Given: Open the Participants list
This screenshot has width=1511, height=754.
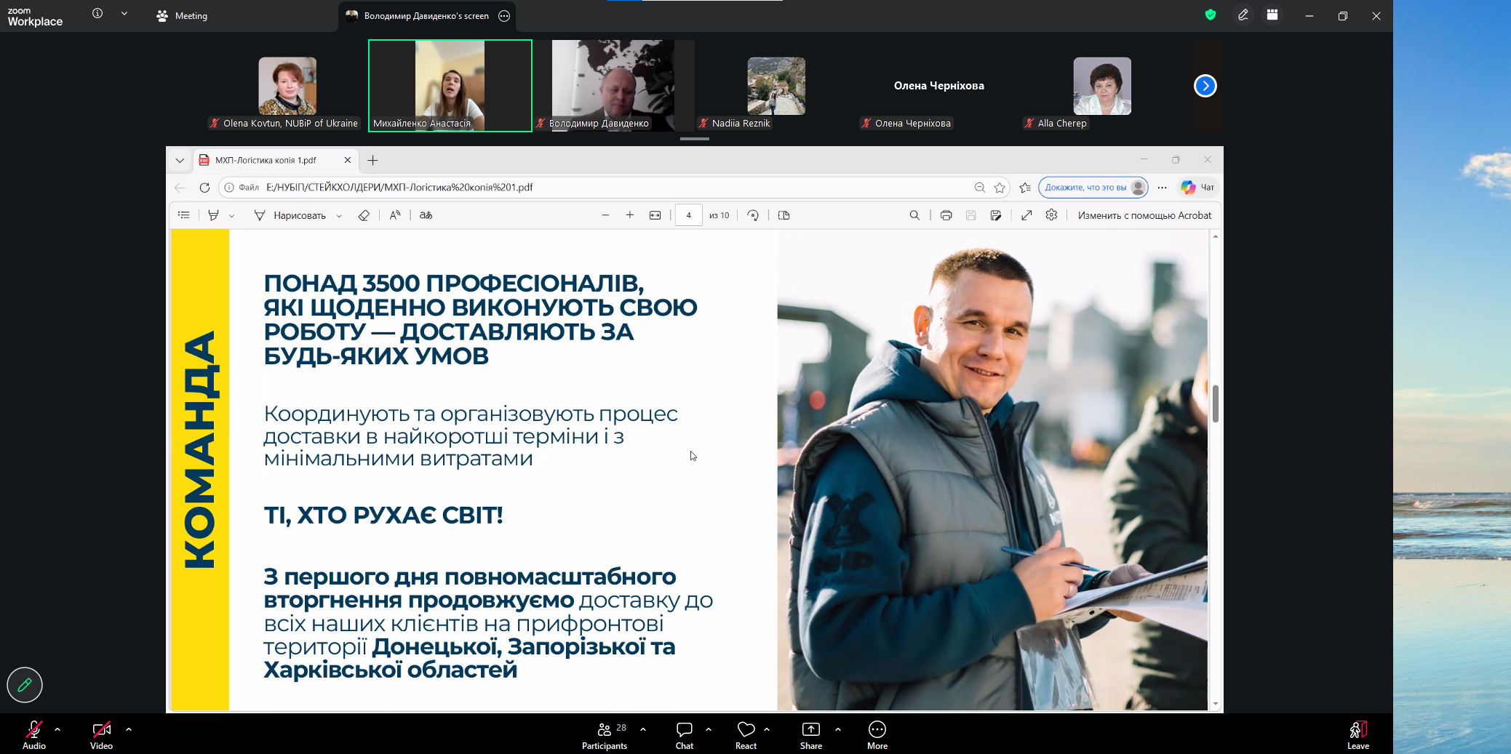Looking at the screenshot, I should 605,734.
